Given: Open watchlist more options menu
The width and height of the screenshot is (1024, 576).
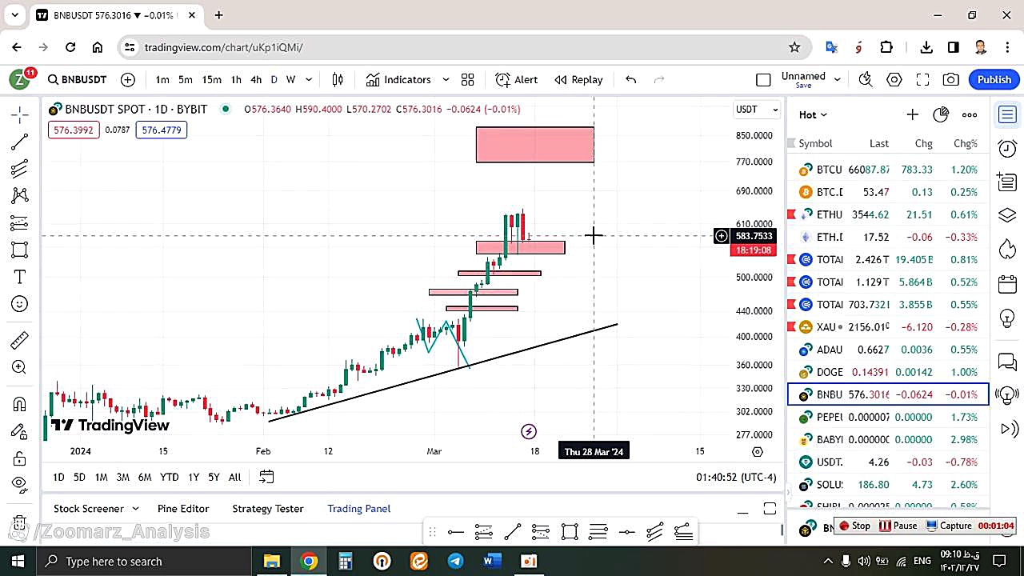Looking at the screenshot, I should (970, 114).
